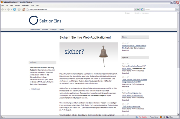Open Kontakt in the site navigation bar
The image size is (180, 119).
[61, 30]
